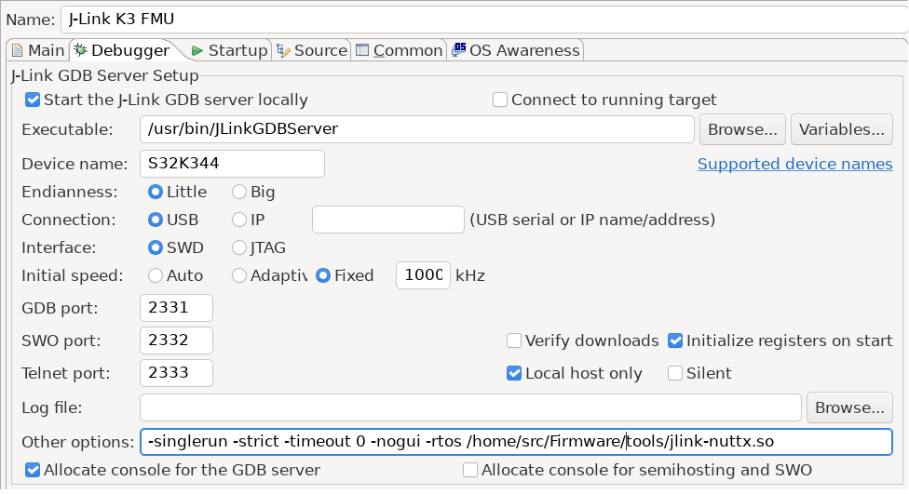The width and height of the screenshot is (909, 494).
Task: Choose the JTAG interface radio button
Action: 239,247
